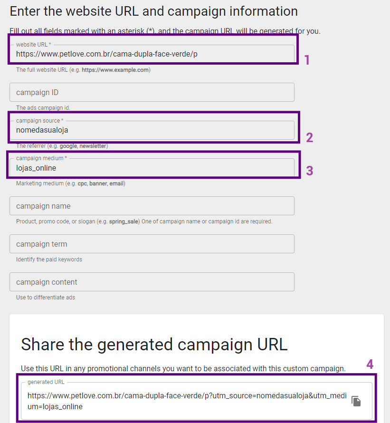
Task: Click the "Marketing medium" helper text
Action: (x=71, y=183)
